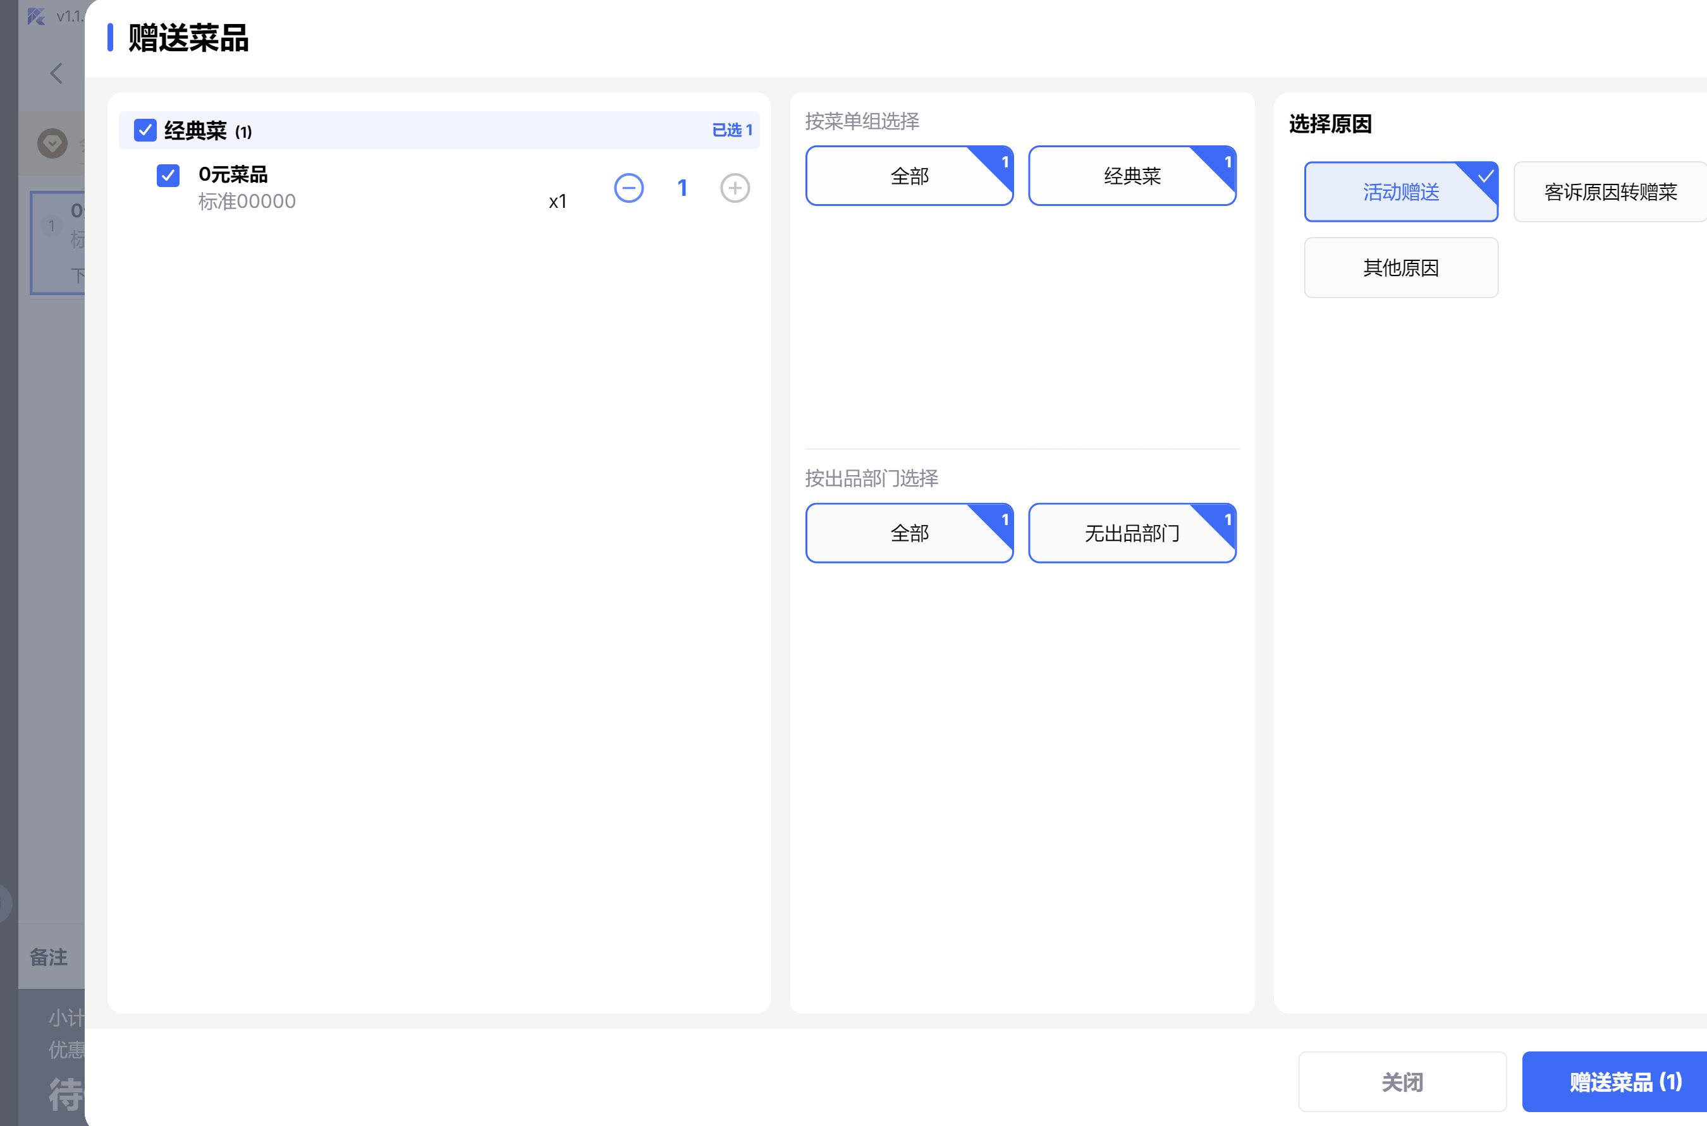Select 经典菜 menu group filter
The image size is (1707, 1126).
pos(1132,176)
